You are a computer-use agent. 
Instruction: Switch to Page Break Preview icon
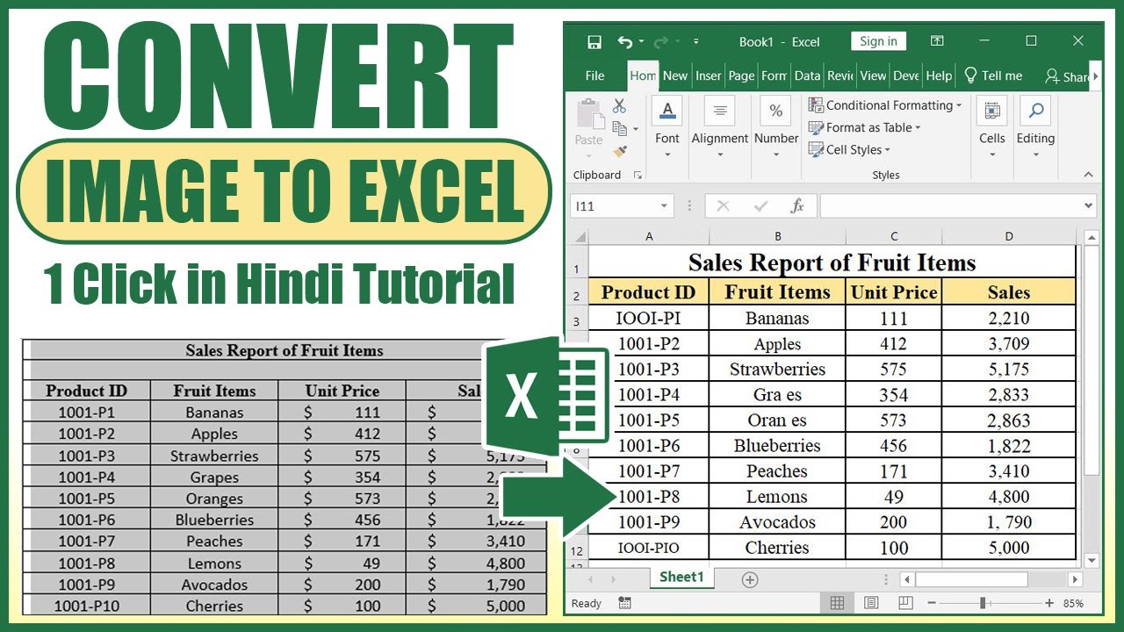pyautogui.click(x=905, y=603)
